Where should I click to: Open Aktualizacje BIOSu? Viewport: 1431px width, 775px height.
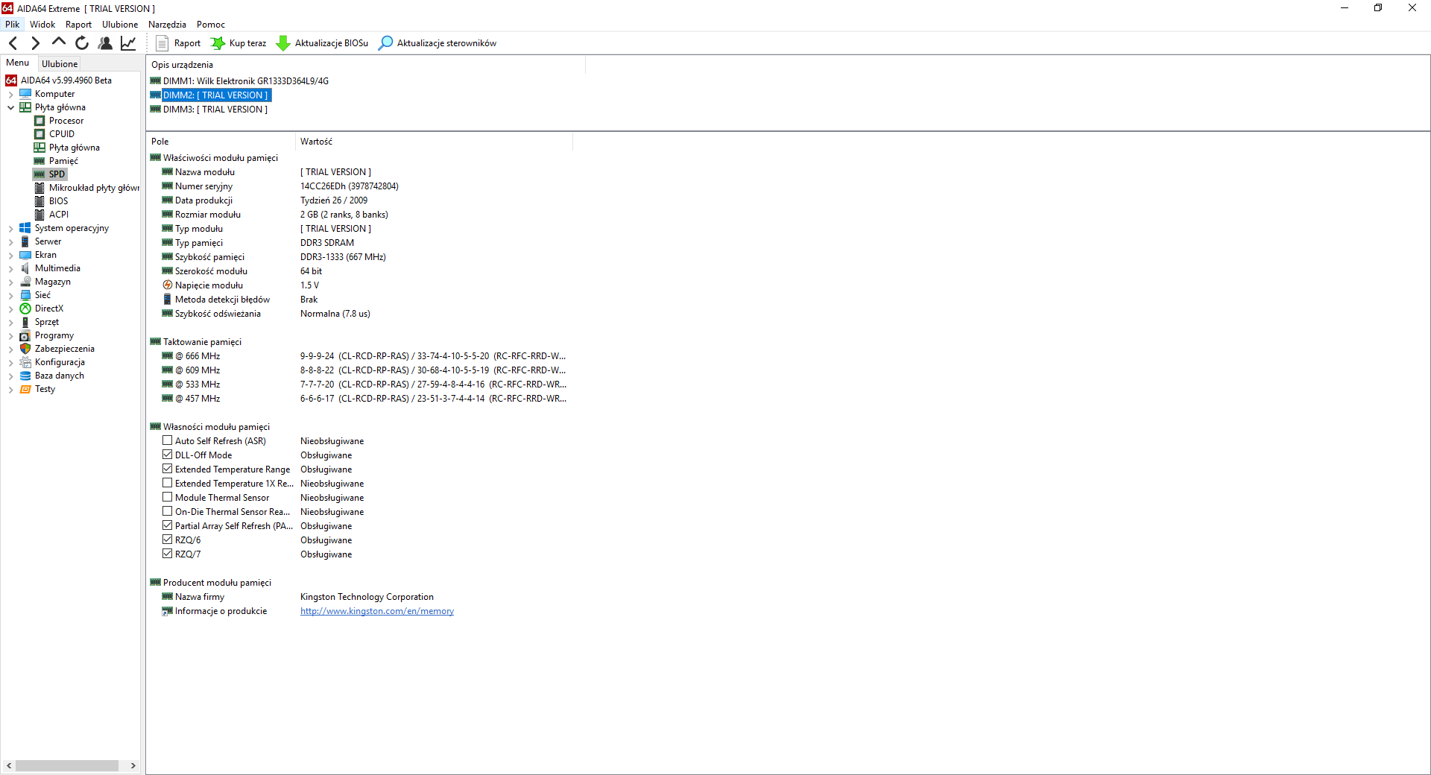pos(322,43)
